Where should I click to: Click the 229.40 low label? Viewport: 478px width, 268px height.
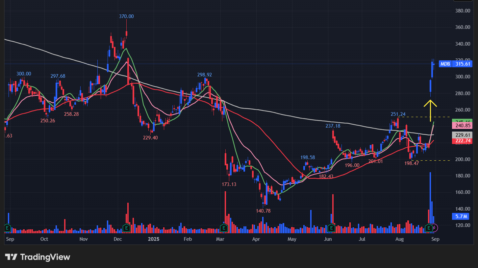click(150, 138)
